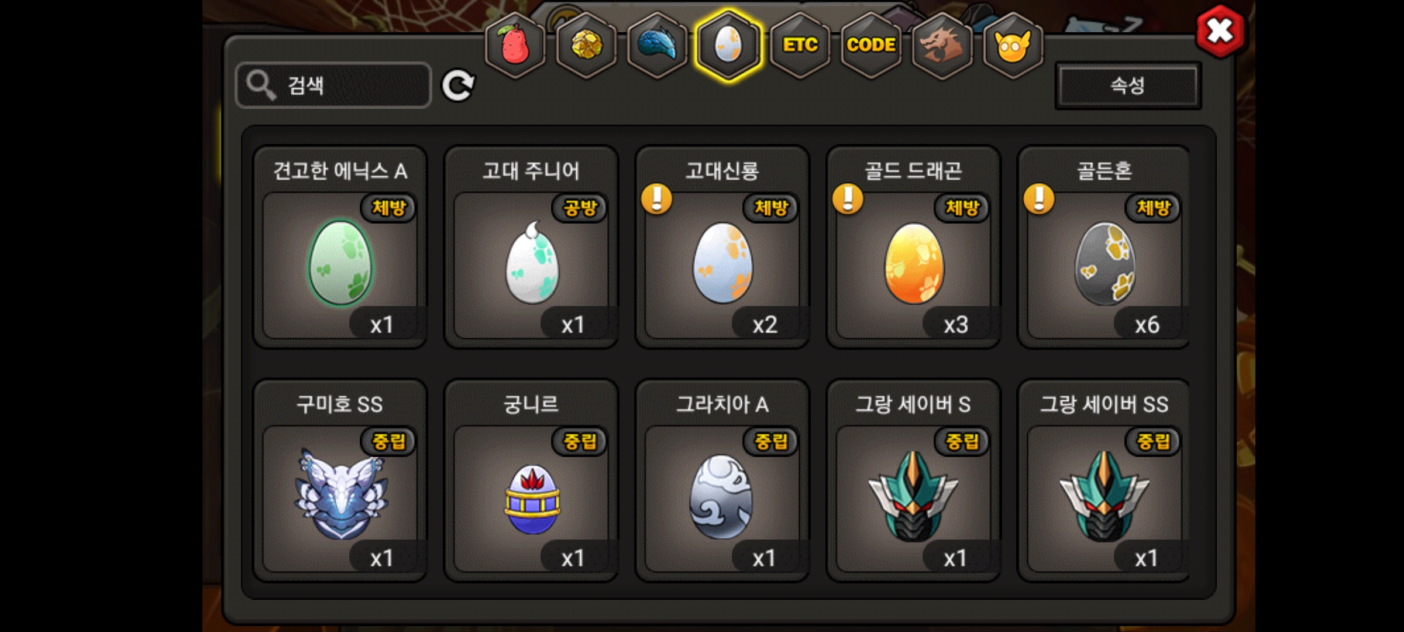Select the 구미호 SS item
1404x632 pixels.
tap(340, 480)
